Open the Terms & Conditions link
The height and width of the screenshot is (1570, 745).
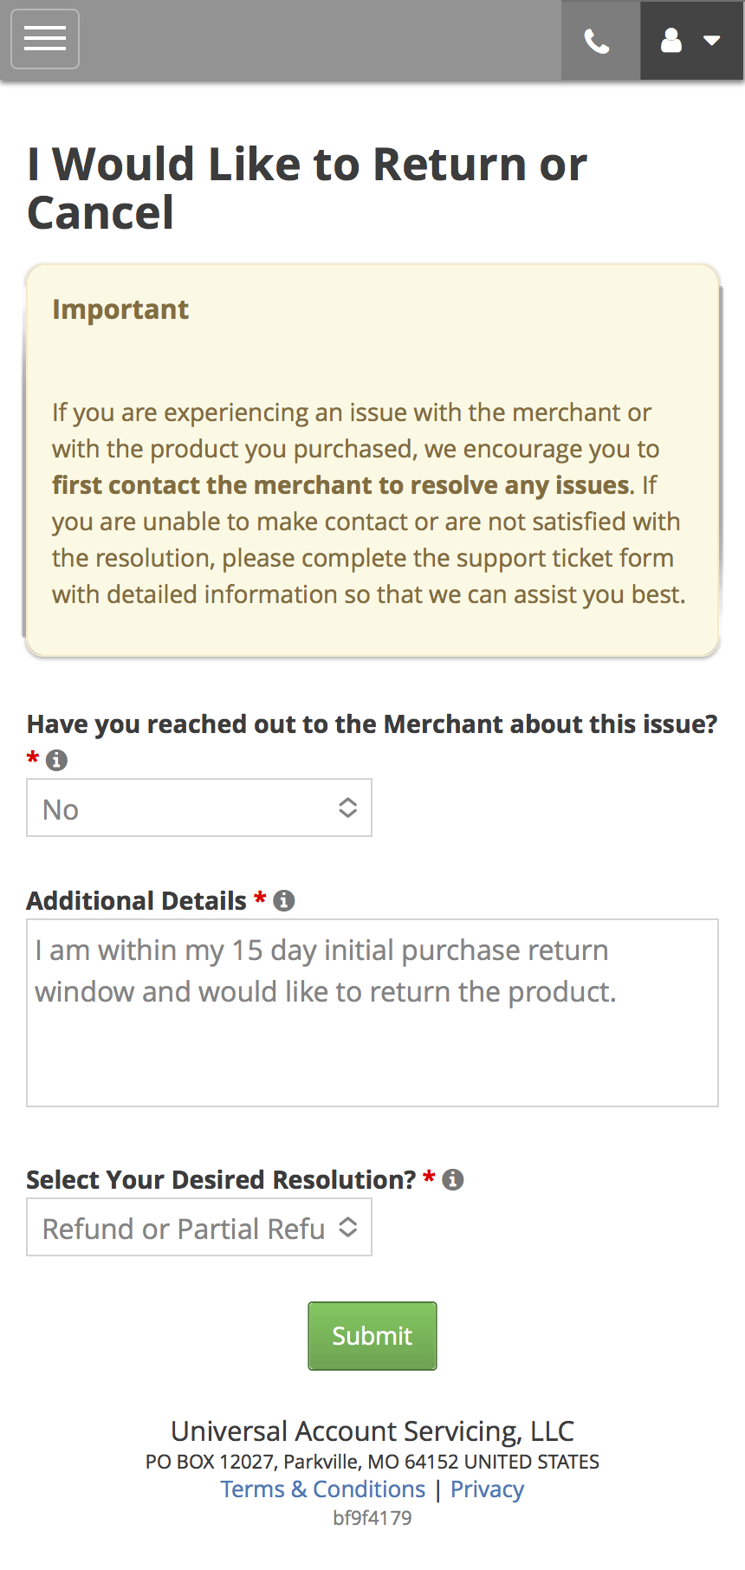323,1489
